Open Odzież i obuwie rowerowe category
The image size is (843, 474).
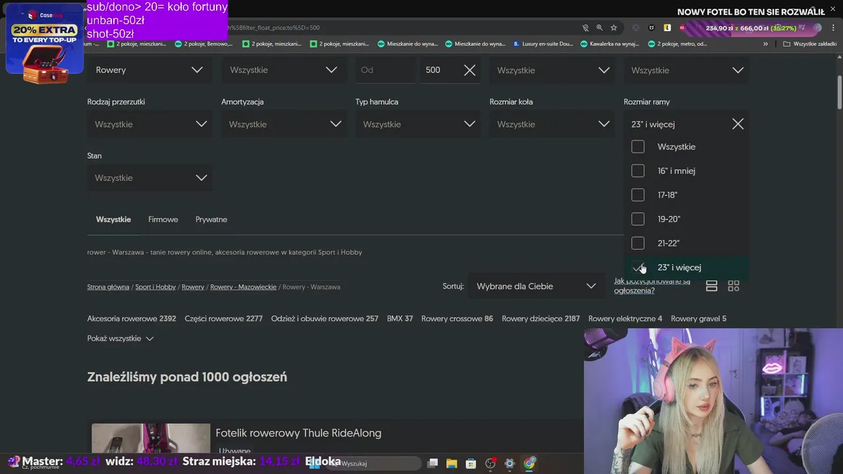(x=325, y=319)
